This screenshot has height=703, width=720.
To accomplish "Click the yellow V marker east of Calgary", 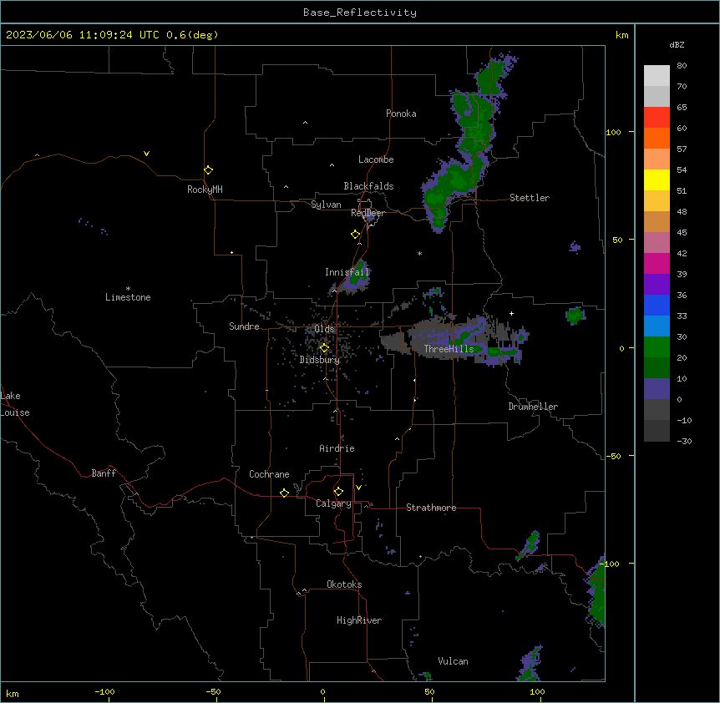I will click(358, 488).
